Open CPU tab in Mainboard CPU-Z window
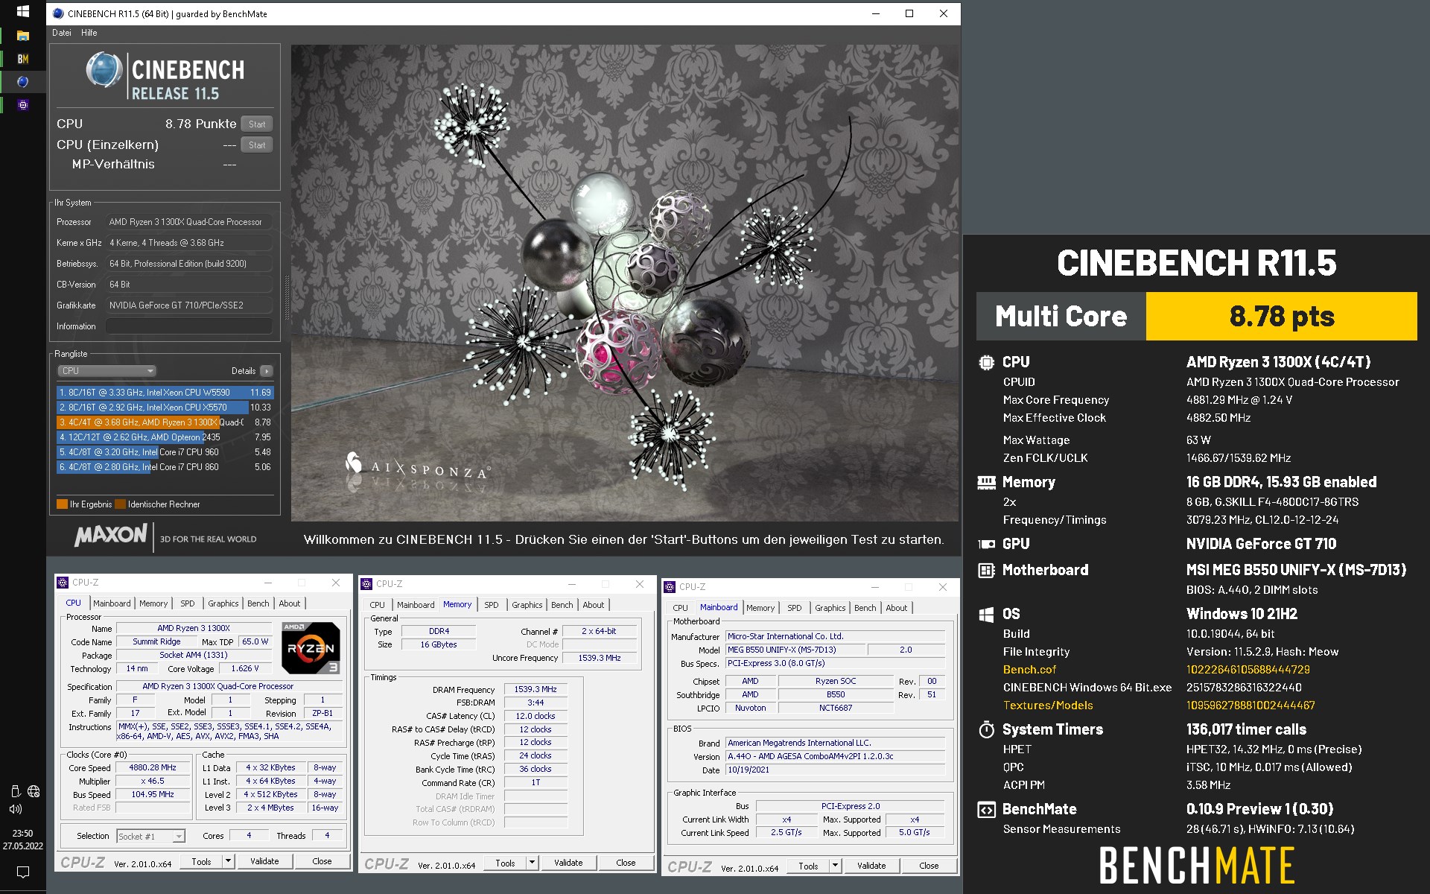Image resolution: width=1430 pixels, height=894 pixels. pos(681,608)
